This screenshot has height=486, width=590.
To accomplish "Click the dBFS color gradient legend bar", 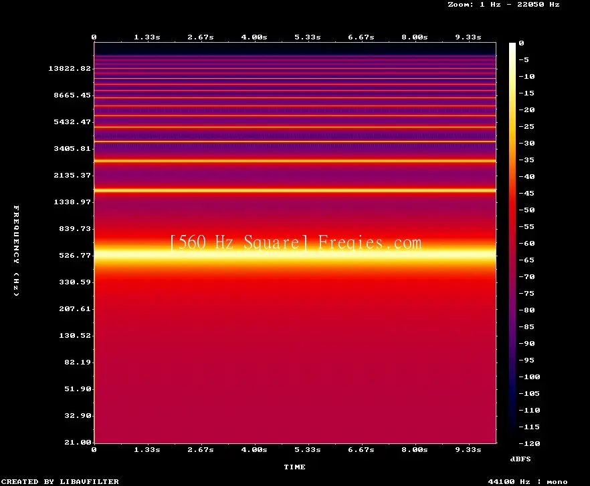I will click(x=512, y=243).
